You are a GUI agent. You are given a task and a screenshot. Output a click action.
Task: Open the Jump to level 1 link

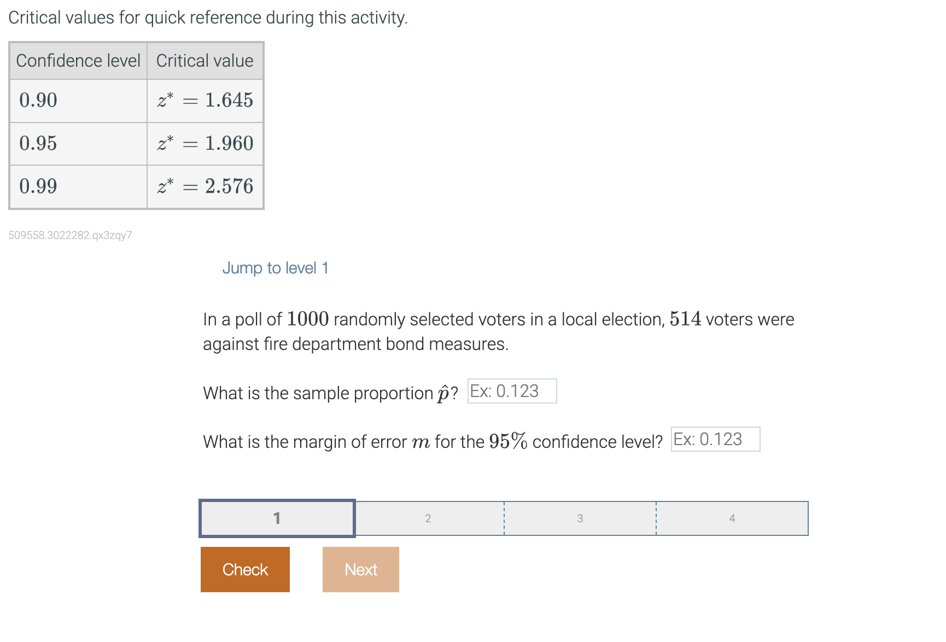tap(276, 268)
